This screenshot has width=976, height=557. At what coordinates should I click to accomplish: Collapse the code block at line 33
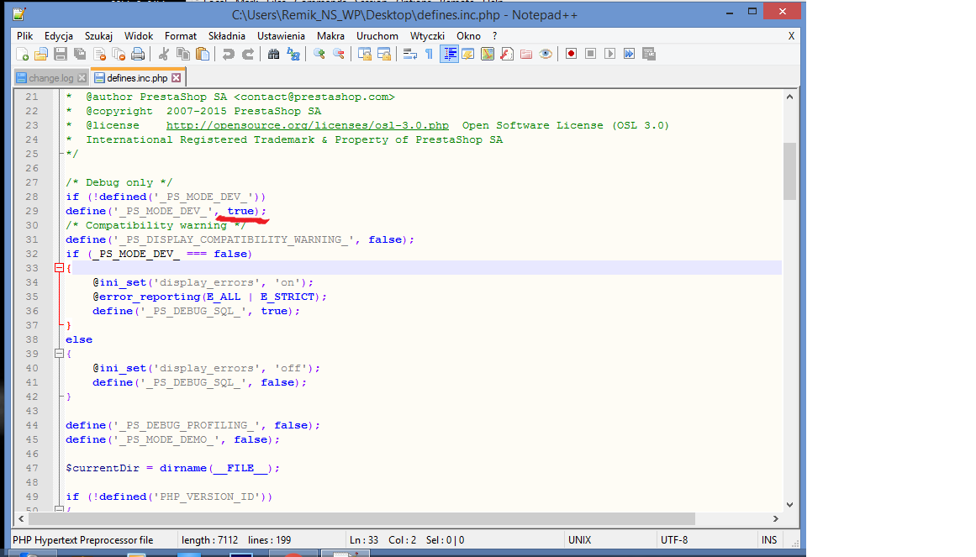(59, 268)
